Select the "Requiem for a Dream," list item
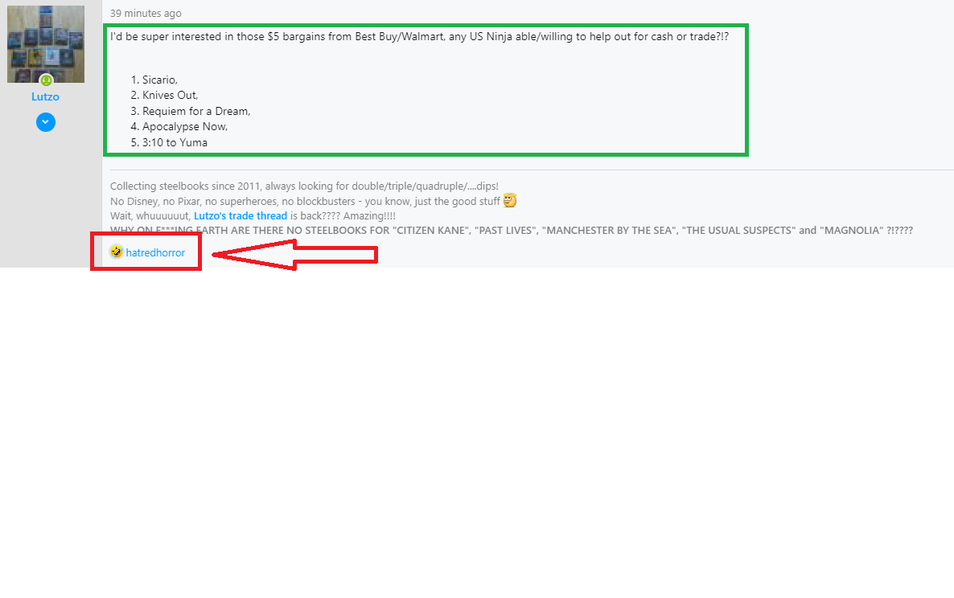This screenshot has width=954, height=598. tap(196, 111)
